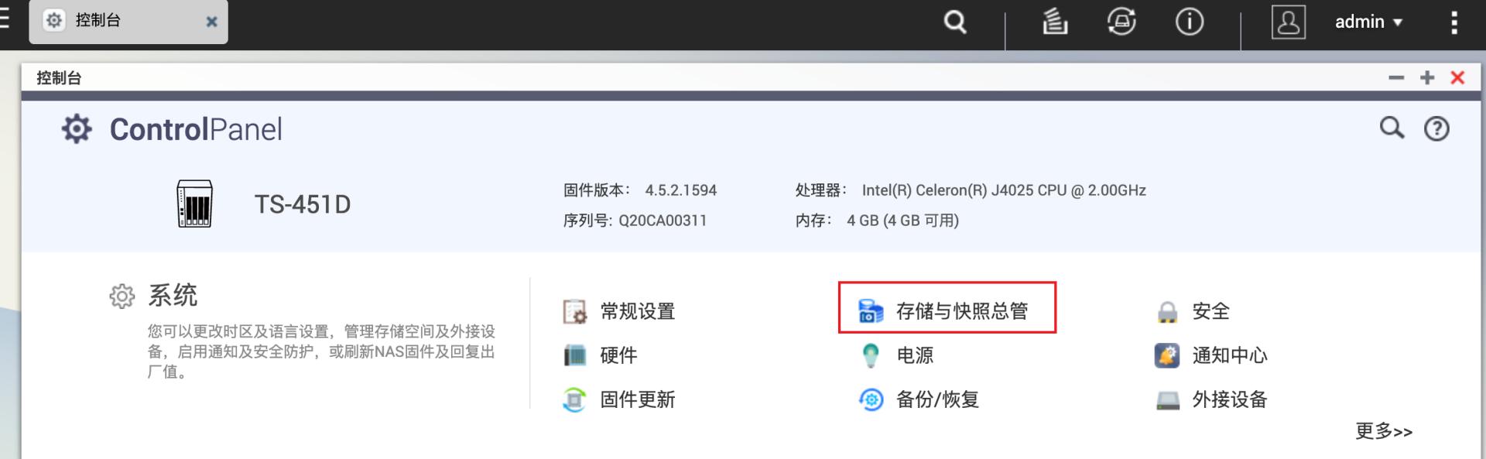Image resolution: width=1486 pixels, height=459 pixels.
Task: Open 安全 settings
Action: [1210, 311]
